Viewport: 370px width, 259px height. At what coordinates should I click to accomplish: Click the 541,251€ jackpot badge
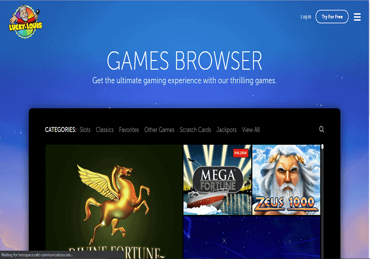point(240,153)
